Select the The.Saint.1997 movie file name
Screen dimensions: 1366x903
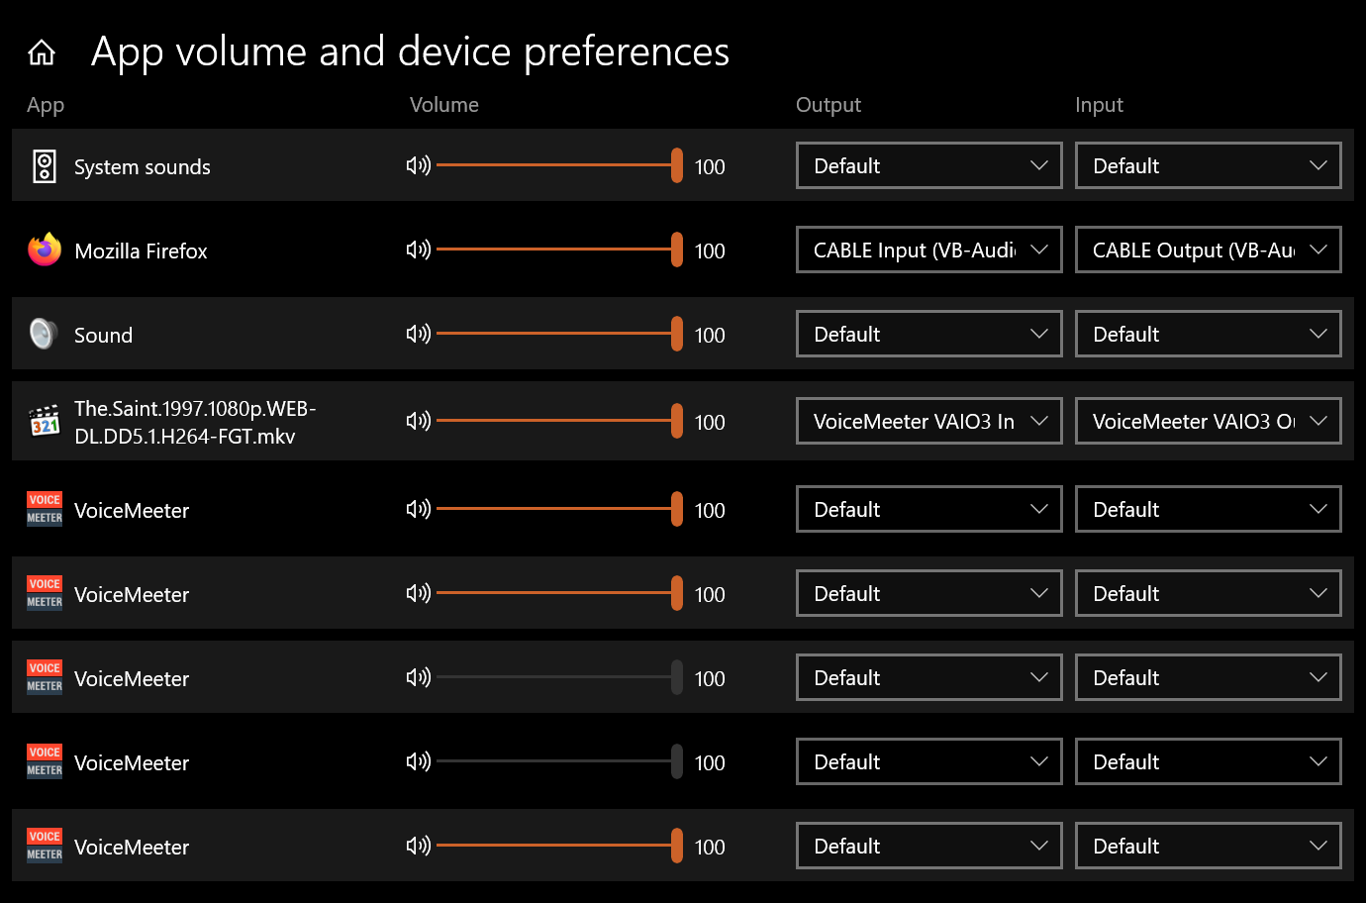195,421
